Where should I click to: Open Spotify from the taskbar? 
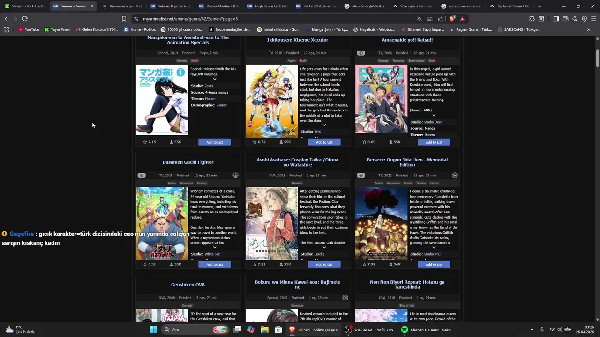[x=405, y=330]
